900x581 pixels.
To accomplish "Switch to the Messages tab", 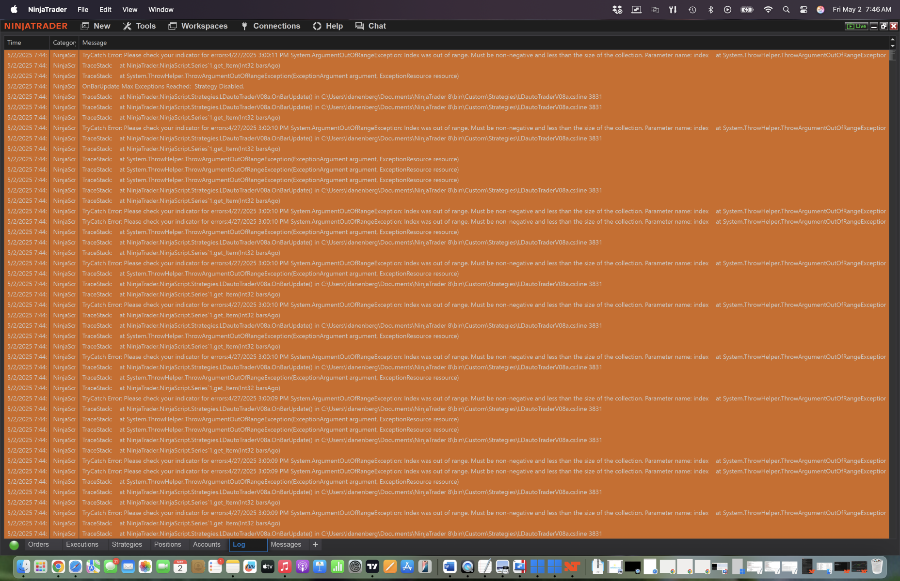I will 286,545.
